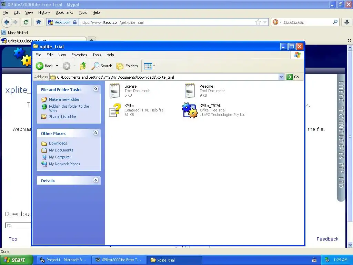Open Explorer File menu
This screenshot has width=353, height=265.
[x=38, y=55]
